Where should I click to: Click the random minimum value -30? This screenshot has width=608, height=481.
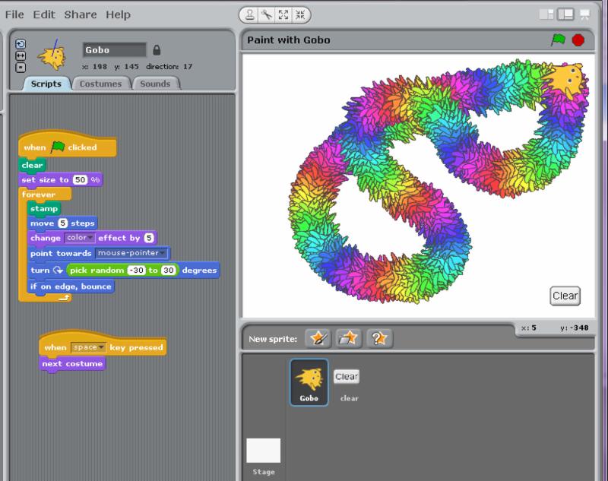137,271
